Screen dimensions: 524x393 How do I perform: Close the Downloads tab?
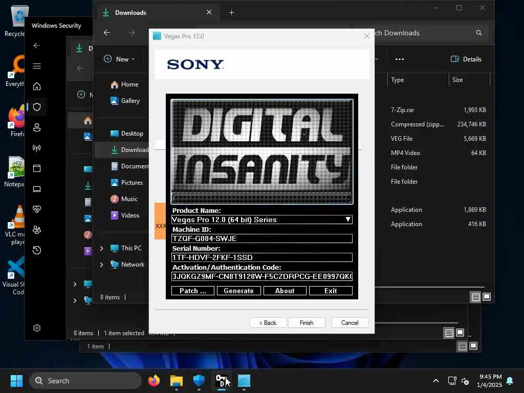tap(209, 12)
